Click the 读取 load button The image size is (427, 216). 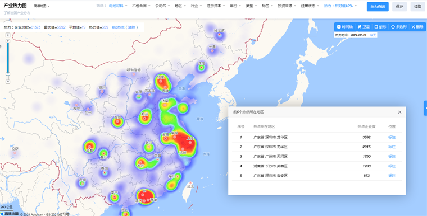[x=418, y=7]
